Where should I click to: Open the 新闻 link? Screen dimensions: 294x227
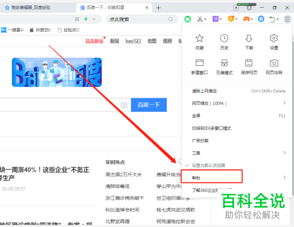tap(115, 41)
